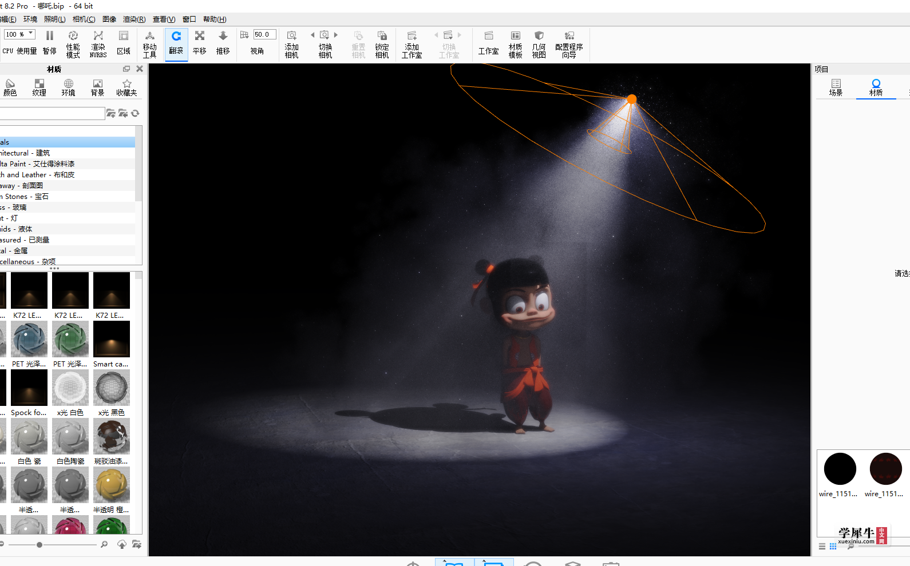Open the 环境 menu
Screen dimensions: 910x566
click(x=30, y=19)
